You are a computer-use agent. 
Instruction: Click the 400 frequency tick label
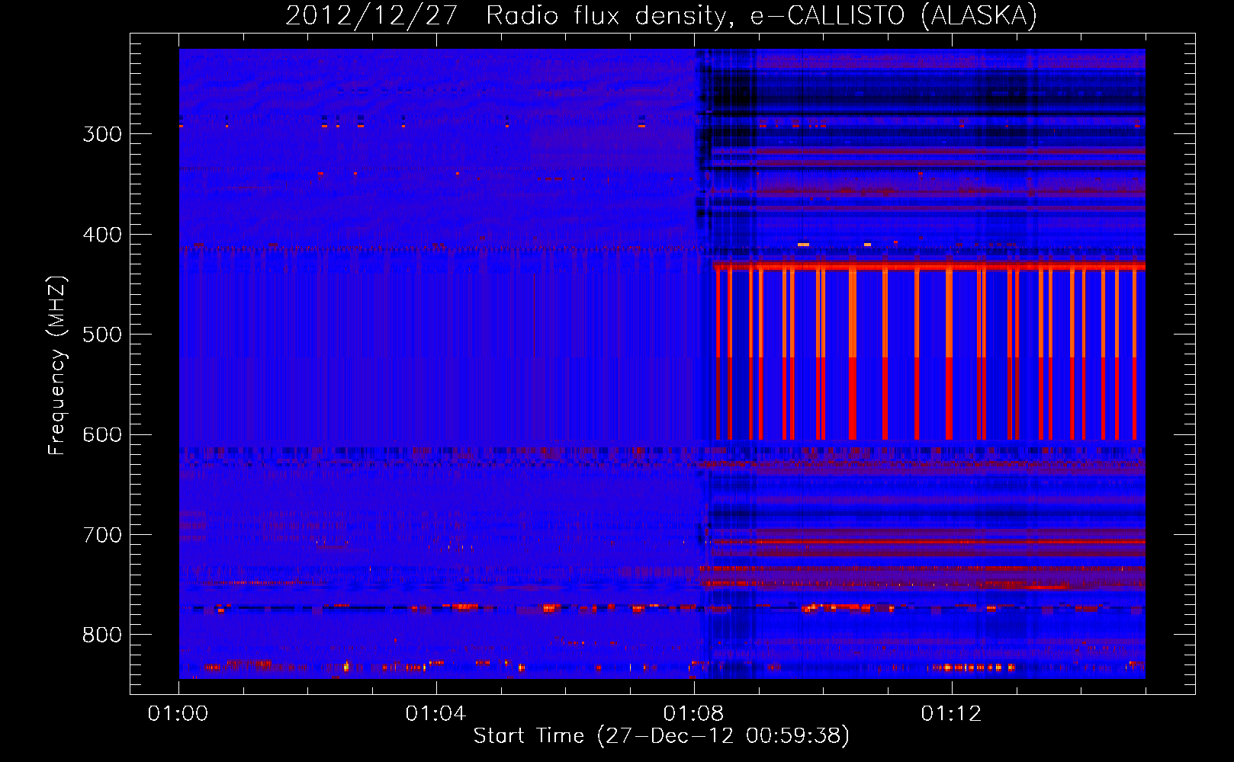pyautogui.click(x=102, y=235)
